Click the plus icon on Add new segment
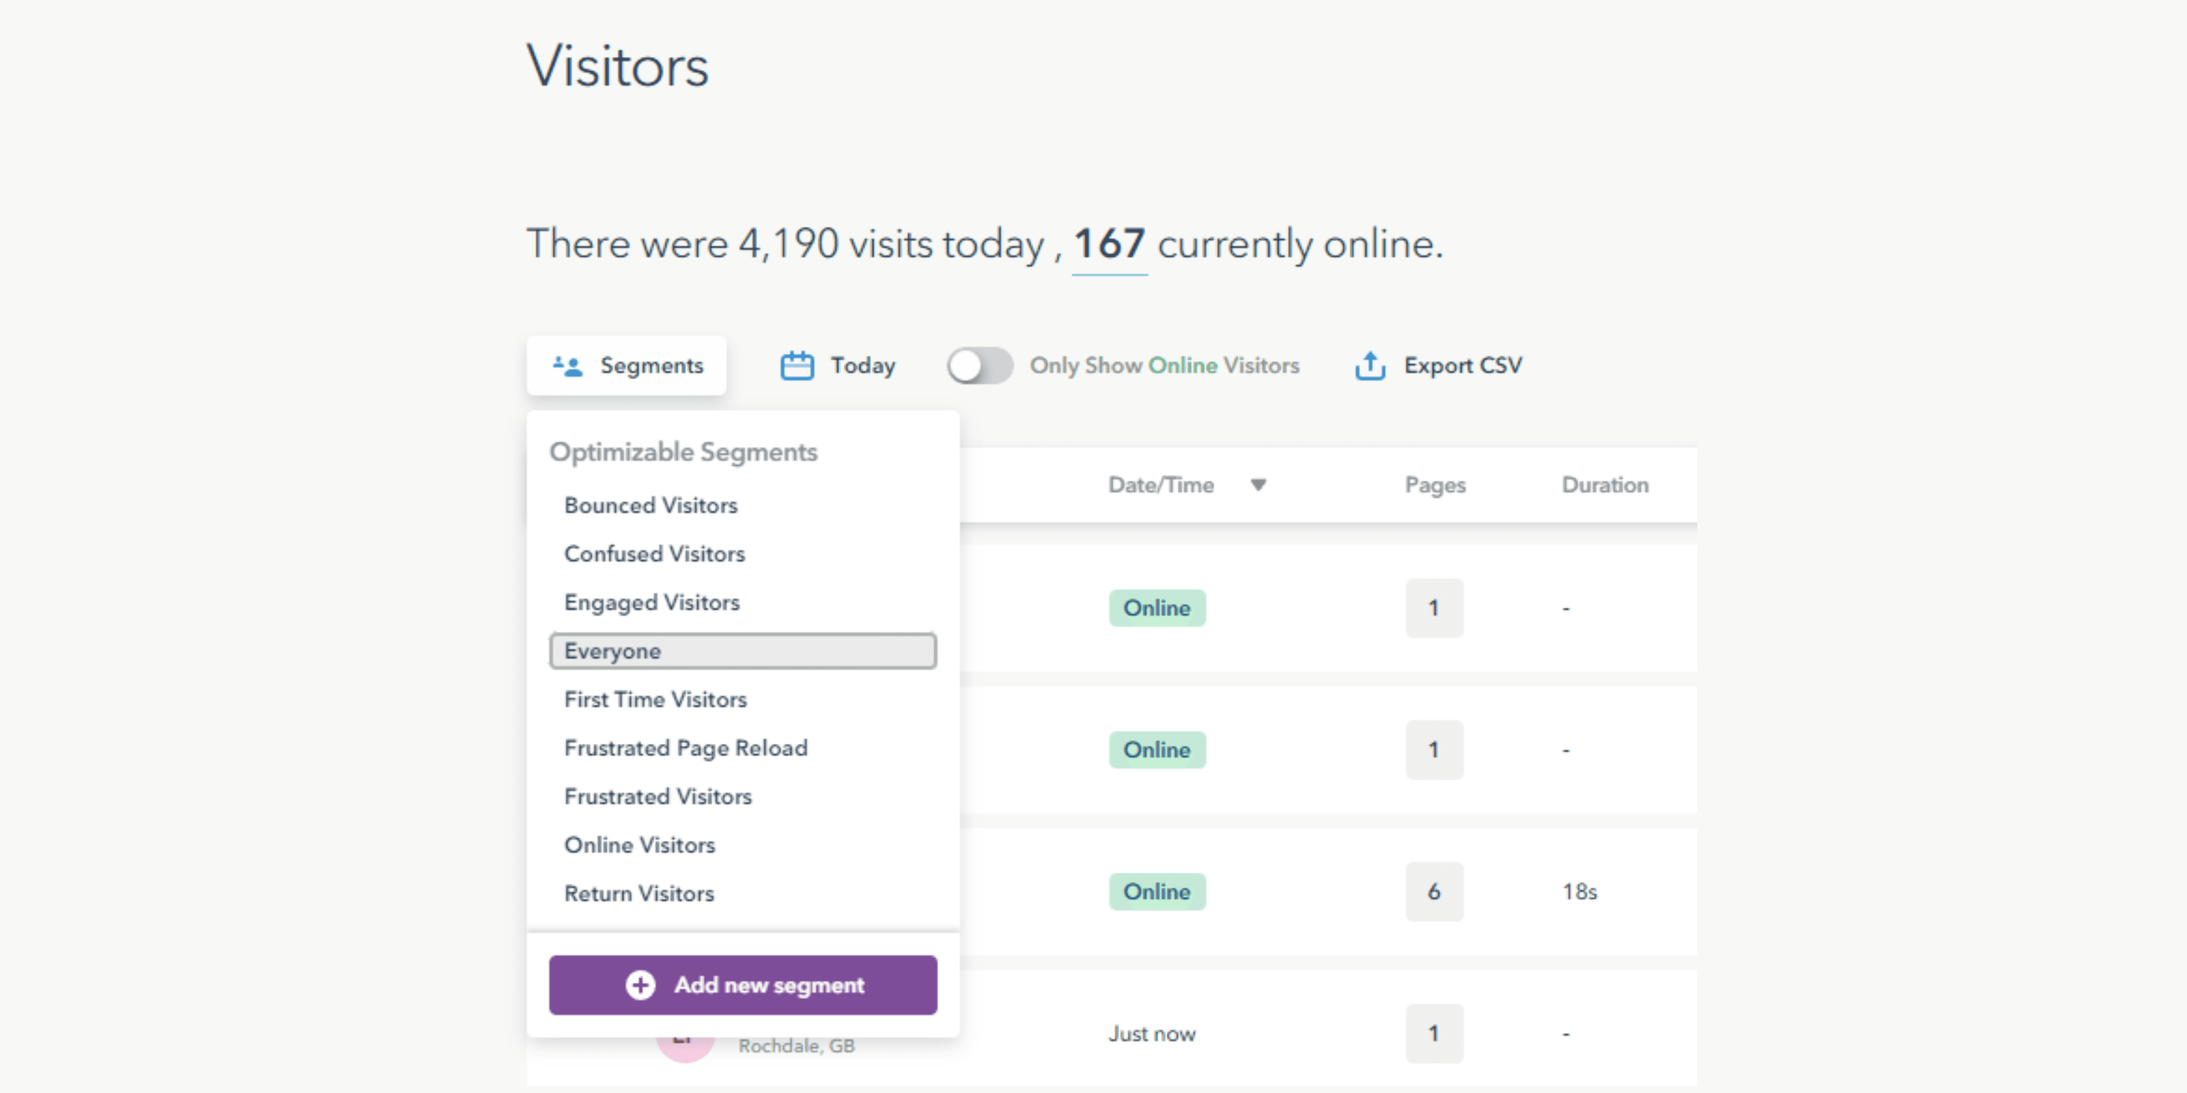2187x1093 pixels. pos(640,984)
